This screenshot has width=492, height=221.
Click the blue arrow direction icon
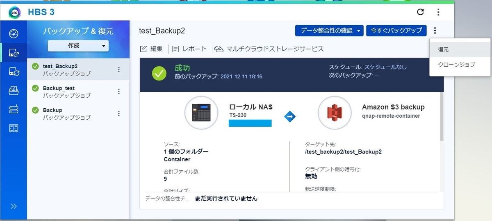pos(290,116)
